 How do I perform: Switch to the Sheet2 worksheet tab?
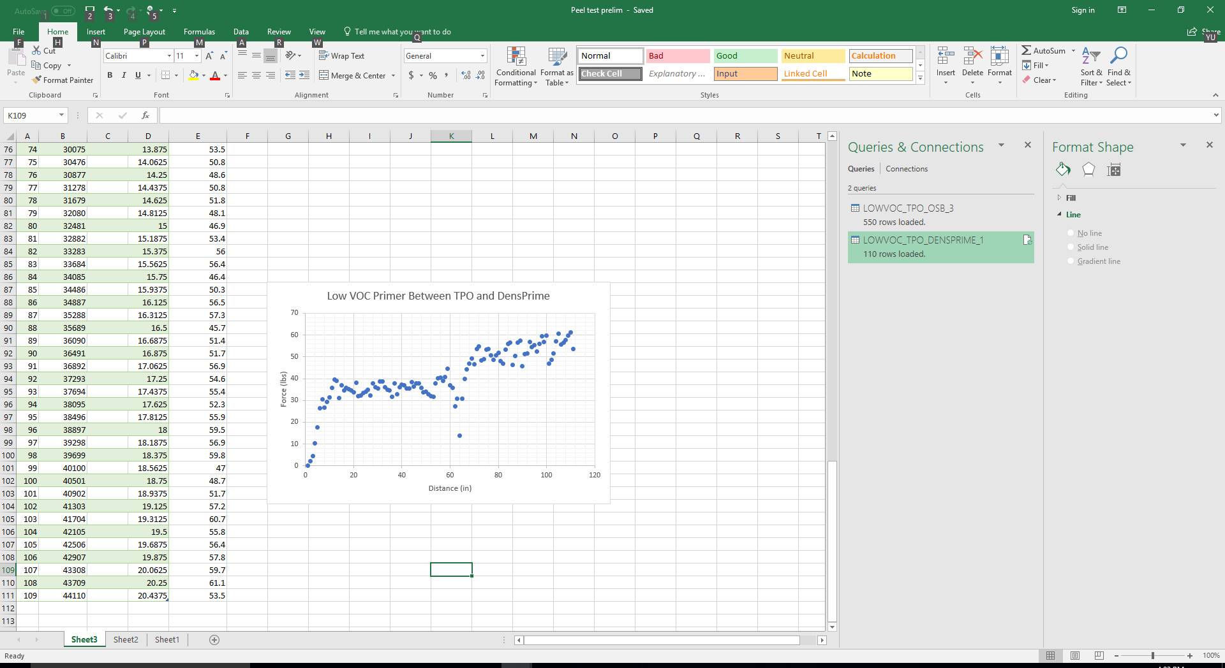tap(126, 640)
